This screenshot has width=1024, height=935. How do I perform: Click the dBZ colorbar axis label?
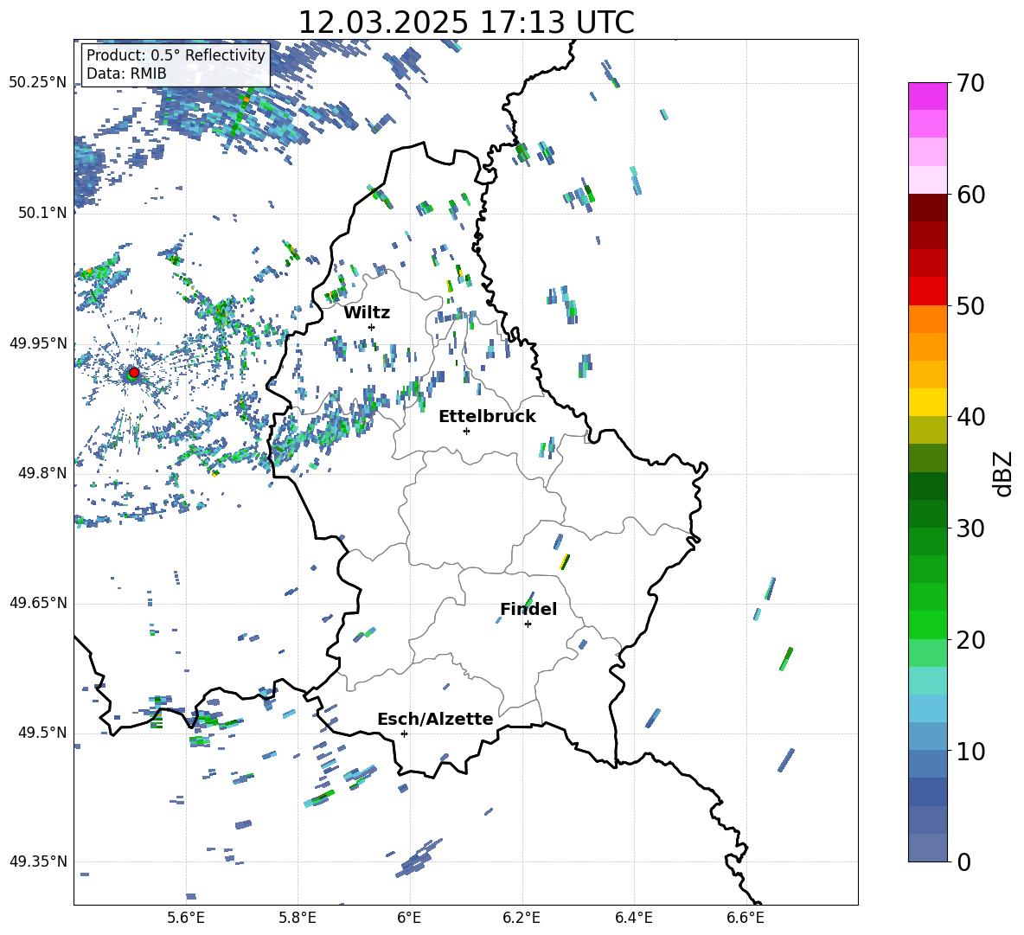click(x=1004, y=473)
